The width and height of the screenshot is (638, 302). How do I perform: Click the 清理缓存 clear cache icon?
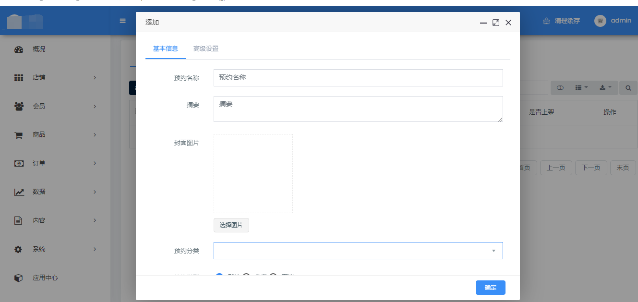[x=546, y=21]
